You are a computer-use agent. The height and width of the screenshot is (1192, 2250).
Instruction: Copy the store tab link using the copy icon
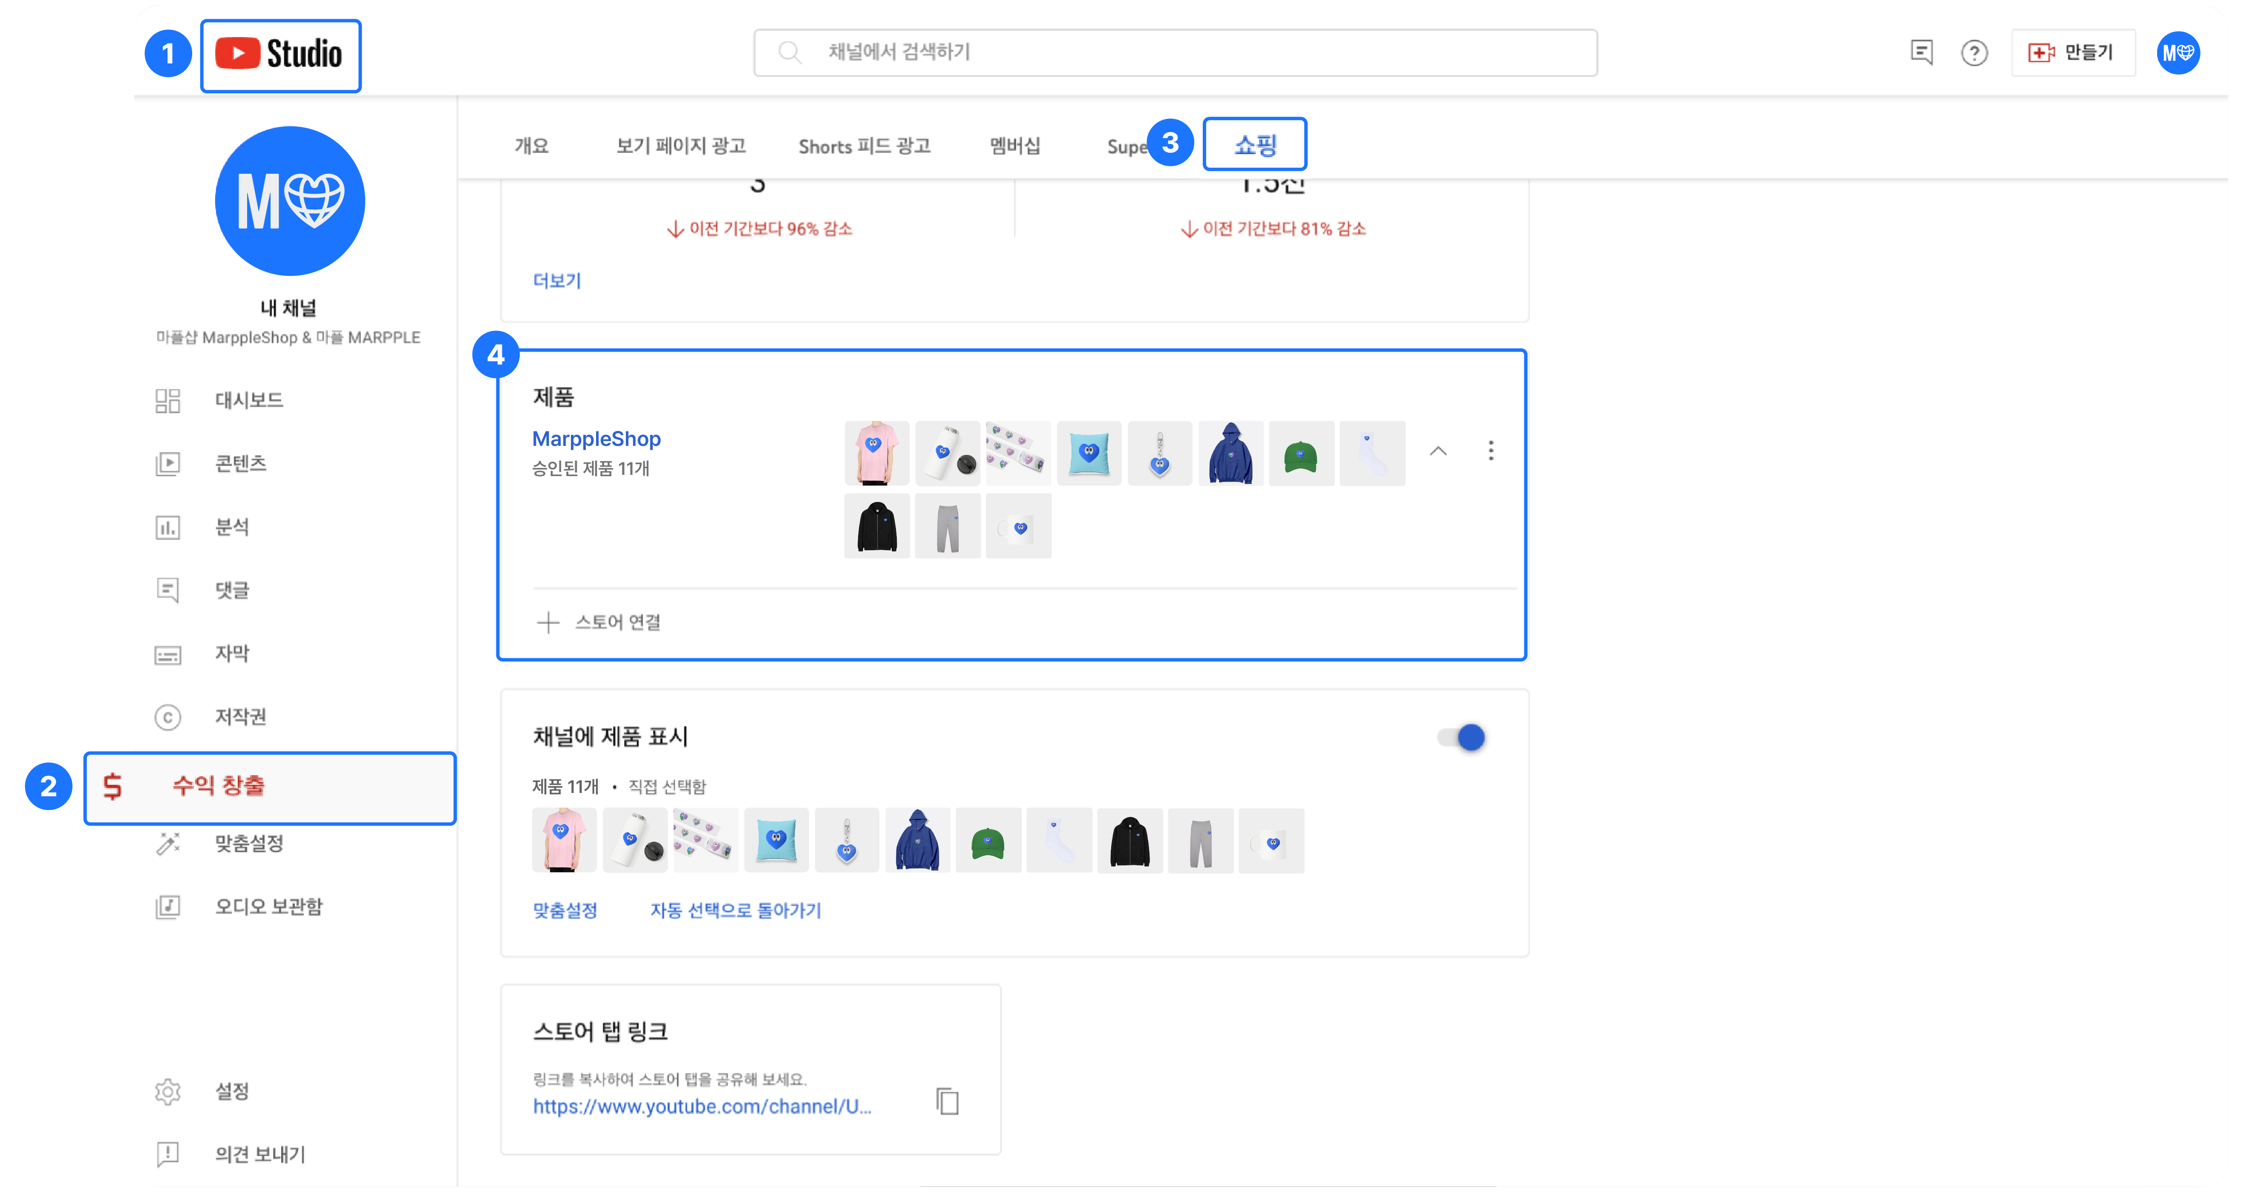(x=947, y=1101)
